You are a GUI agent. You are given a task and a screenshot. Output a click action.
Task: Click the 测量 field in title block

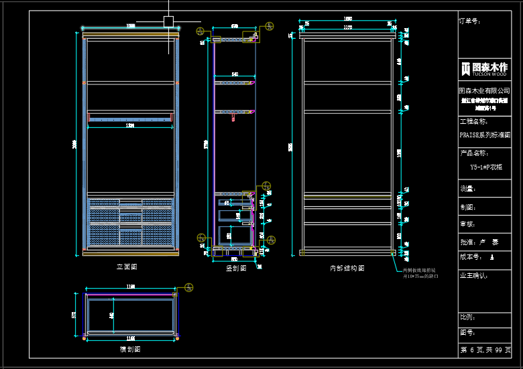pyautogui.click(x=467, y=189)
